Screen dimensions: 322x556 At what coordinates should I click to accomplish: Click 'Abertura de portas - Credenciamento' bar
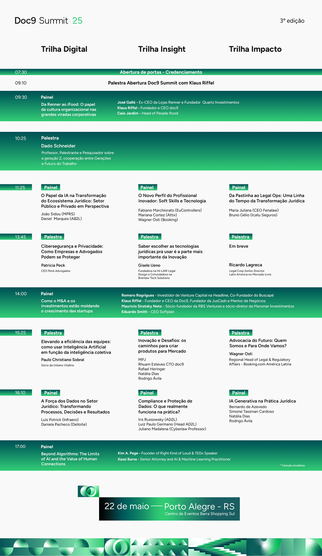(x=161, y=72)
